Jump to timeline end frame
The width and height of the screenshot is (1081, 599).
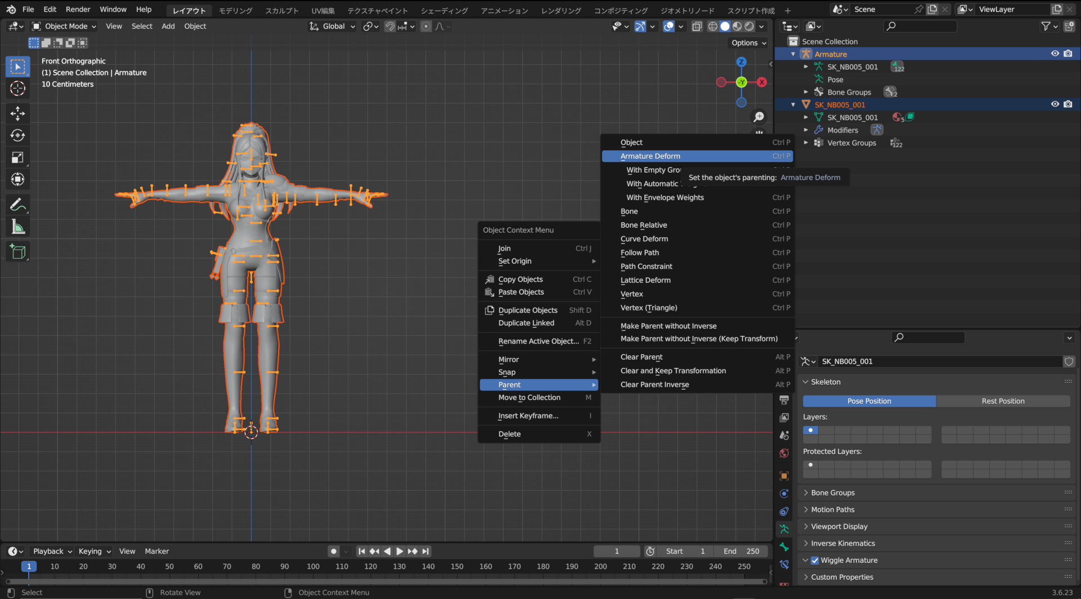point(426,551)
